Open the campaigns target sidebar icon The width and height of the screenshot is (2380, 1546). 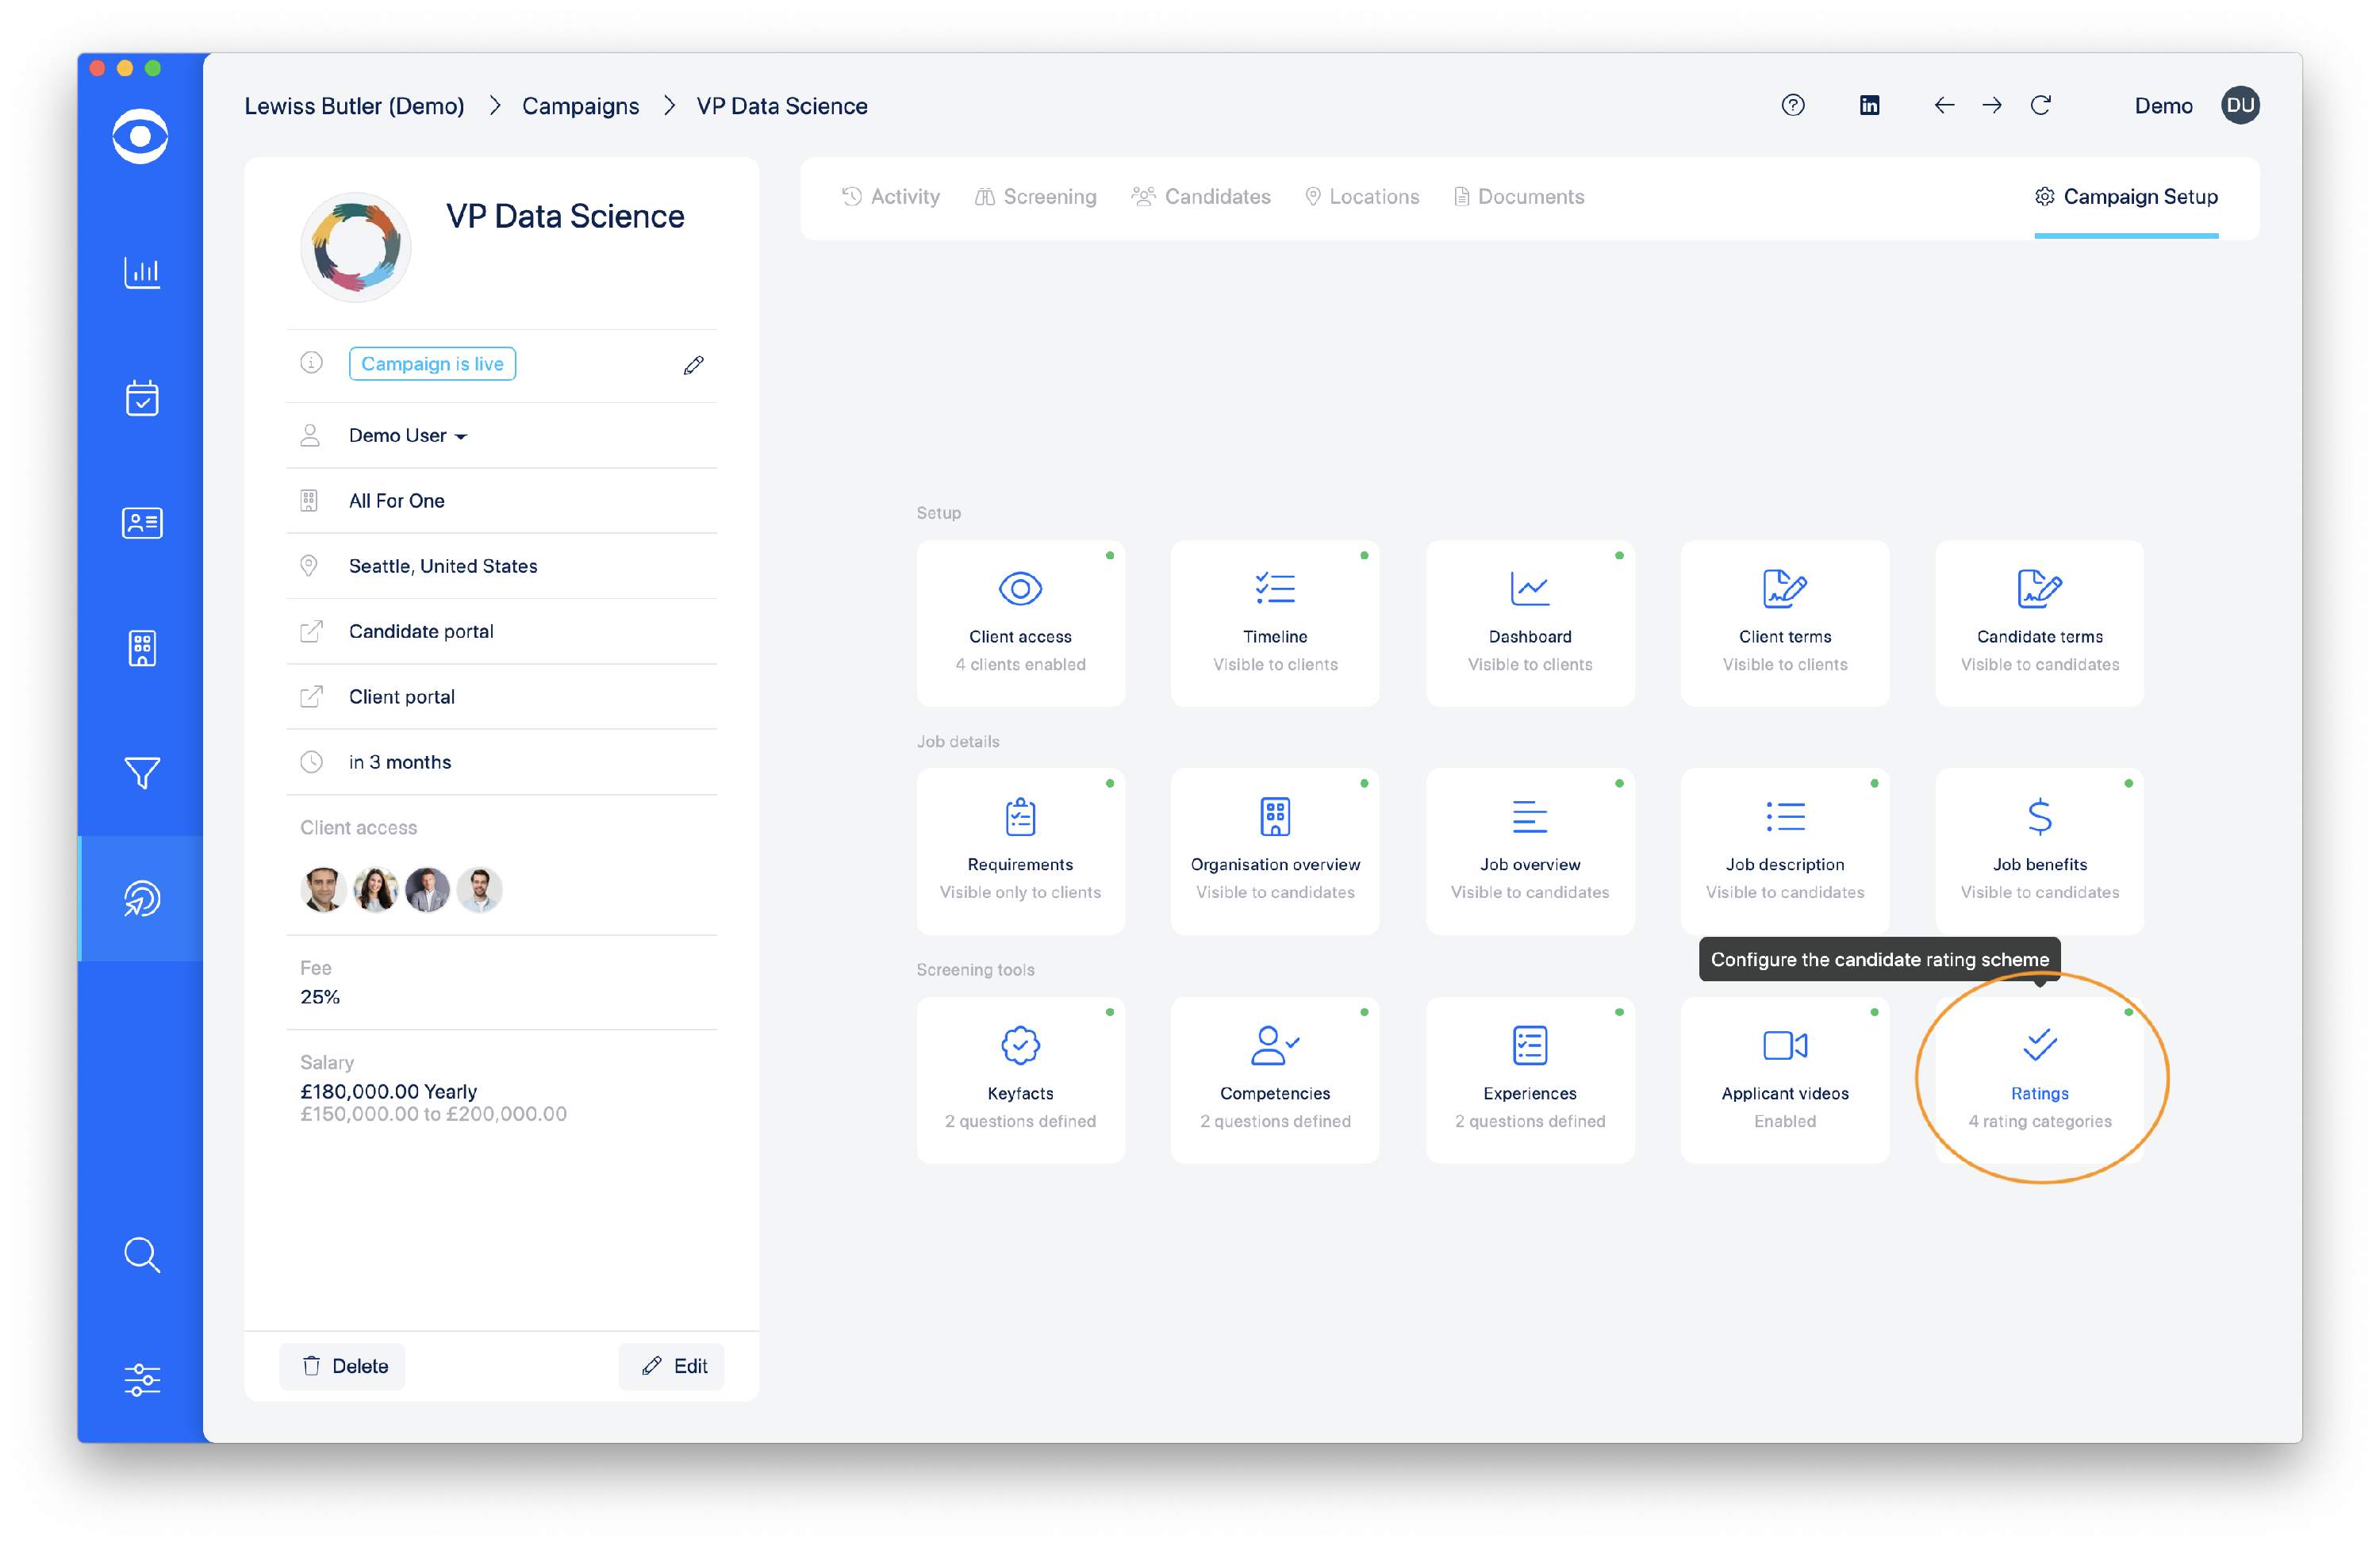tap(141, 898)
